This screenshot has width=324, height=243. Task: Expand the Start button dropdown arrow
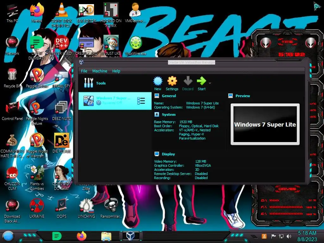[x=210, y=83]
